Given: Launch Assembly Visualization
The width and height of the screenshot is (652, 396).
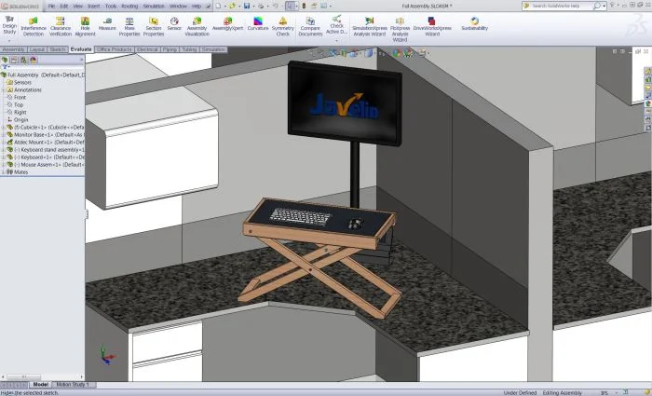Looking at the screenshot, I should click(x=197, y=25).
